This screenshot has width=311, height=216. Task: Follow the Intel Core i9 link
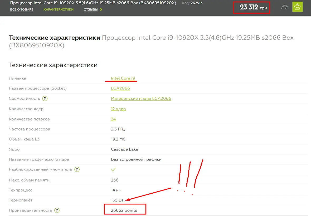coord(123,78)
